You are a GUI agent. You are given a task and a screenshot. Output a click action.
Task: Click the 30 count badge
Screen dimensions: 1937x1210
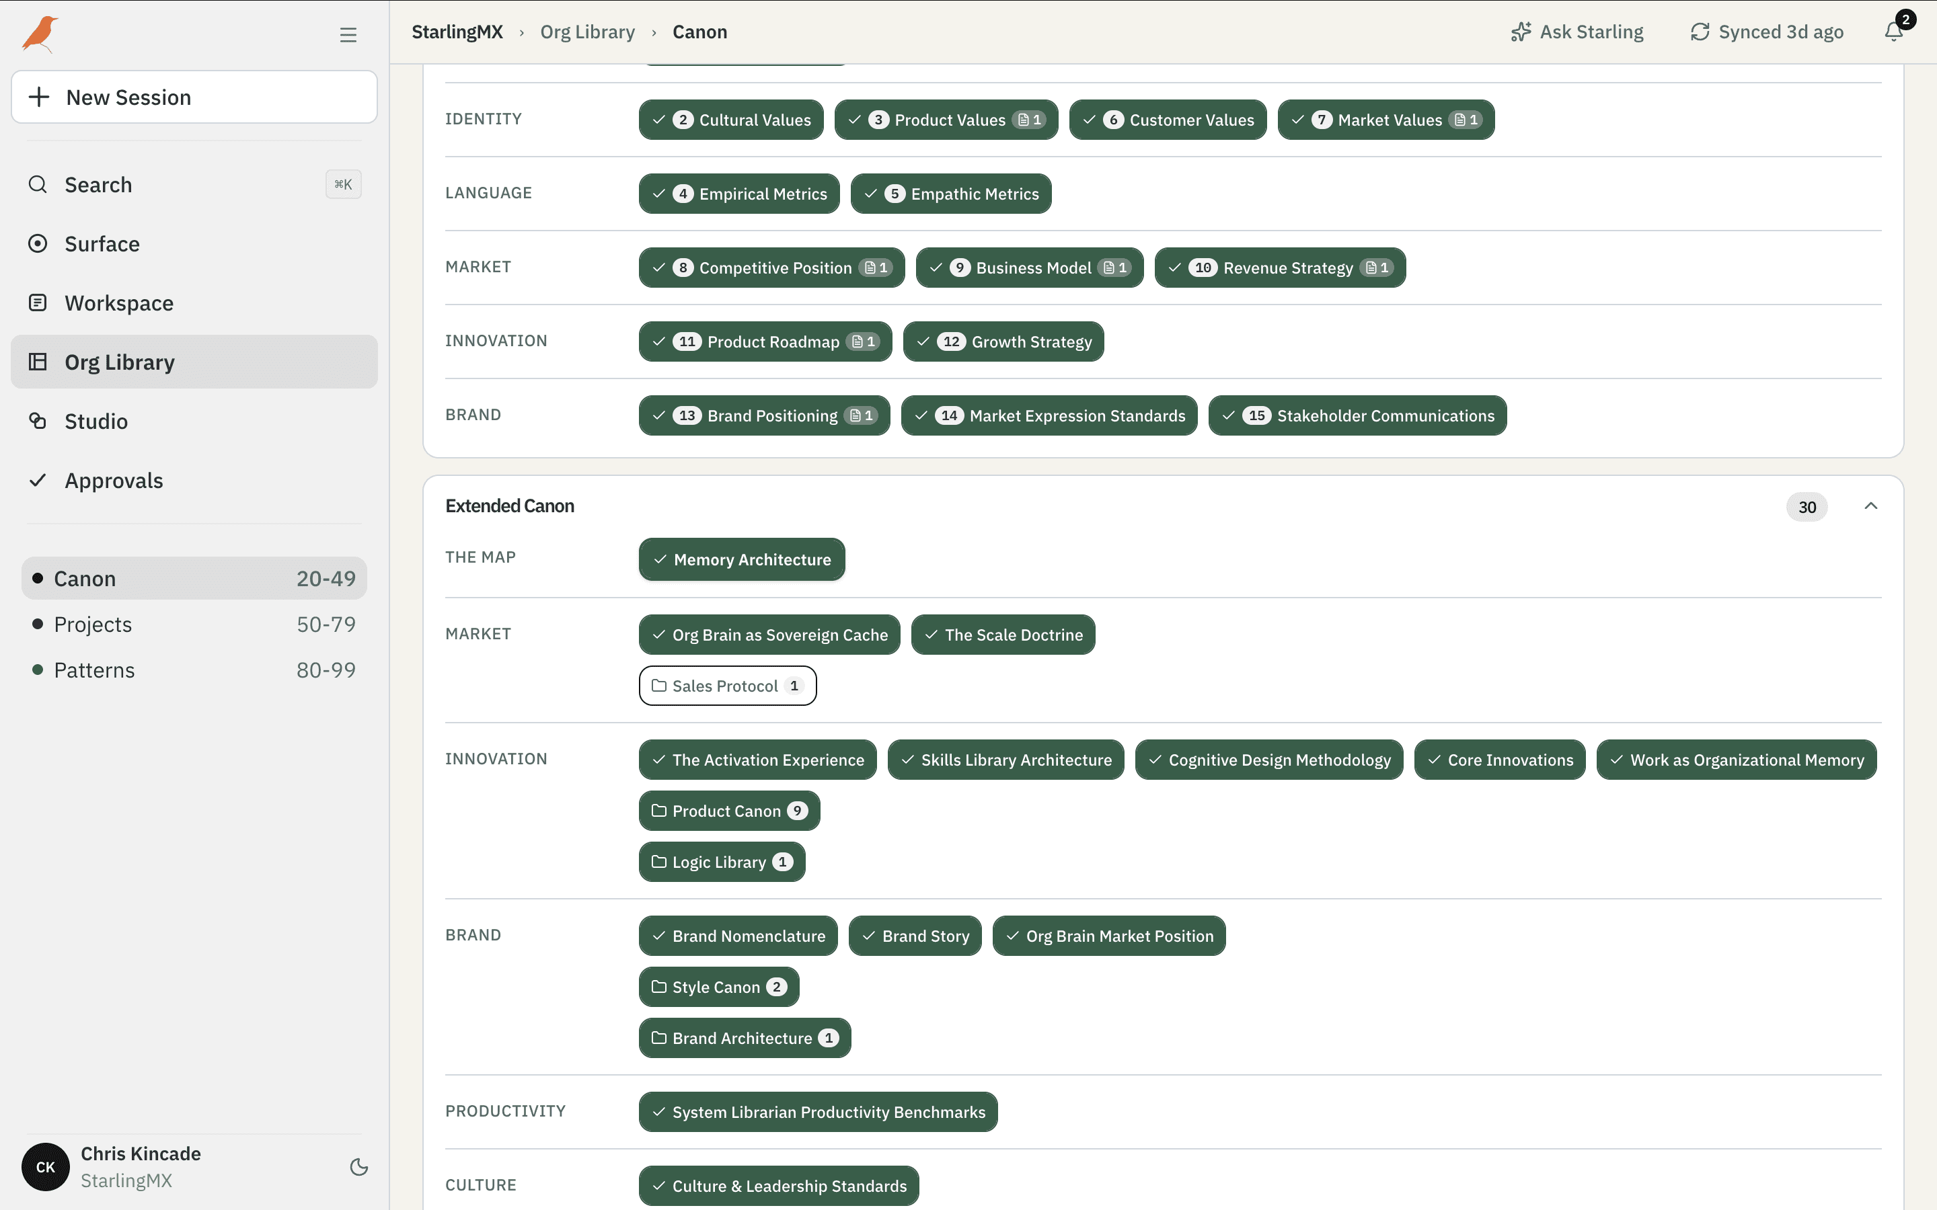pyautogui.click(x=1807, y=507)
